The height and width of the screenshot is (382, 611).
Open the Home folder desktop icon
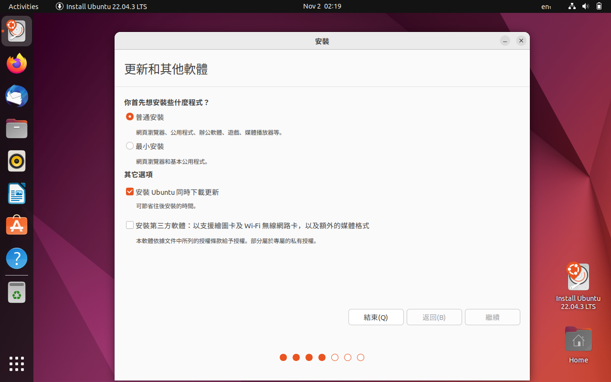578,345
